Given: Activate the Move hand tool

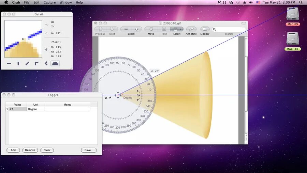Looking at the screenshot, I should (151, 29).
